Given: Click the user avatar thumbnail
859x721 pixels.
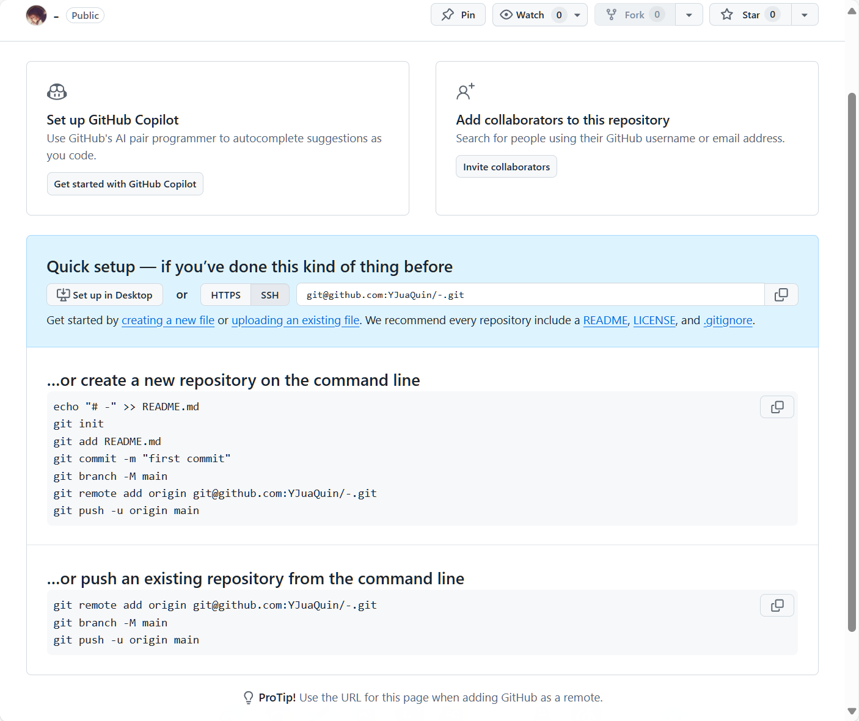Looking at the screenshot, I should [36, 15].
